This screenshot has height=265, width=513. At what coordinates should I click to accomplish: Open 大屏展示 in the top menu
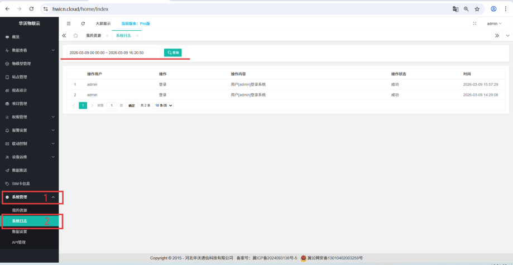click(103, 23)
